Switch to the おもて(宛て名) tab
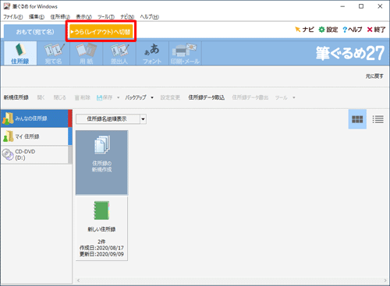This screenshot has width=390, height=286. coord(35,32)
